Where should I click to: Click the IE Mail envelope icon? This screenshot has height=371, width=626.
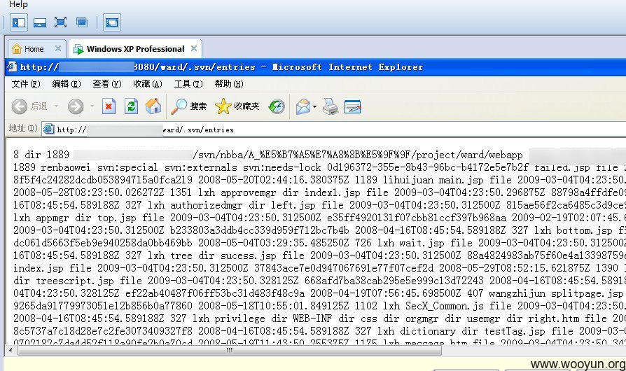click(x=303, y=106)
